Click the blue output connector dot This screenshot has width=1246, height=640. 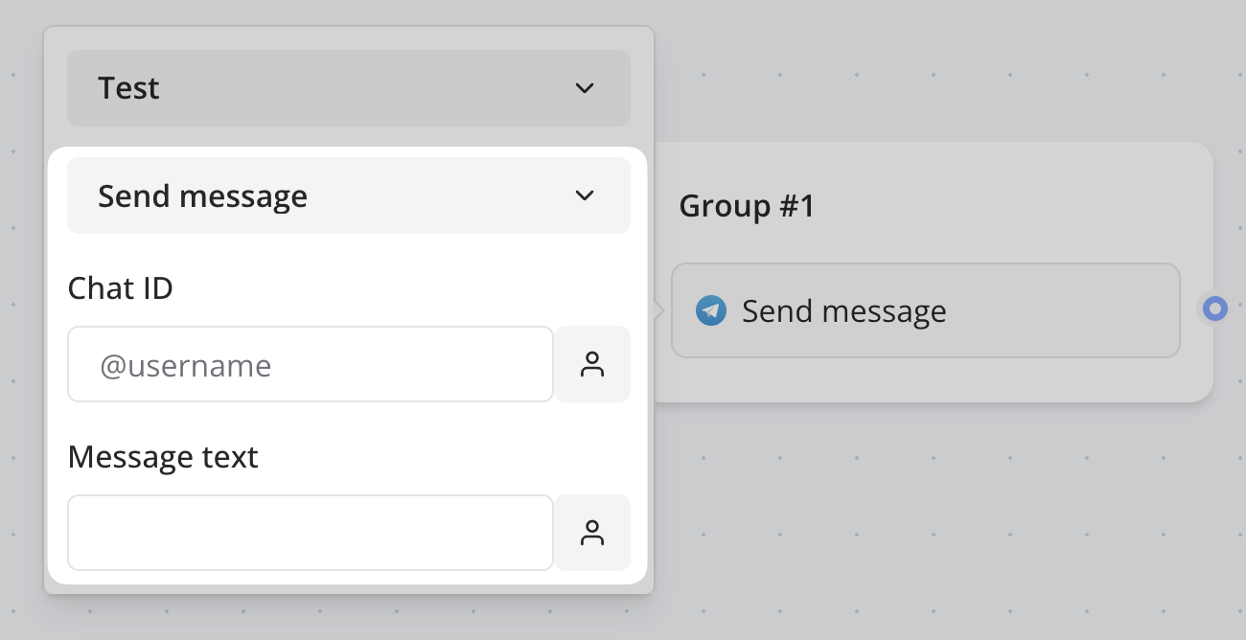pyautogui.click(x=1215, y=309)
